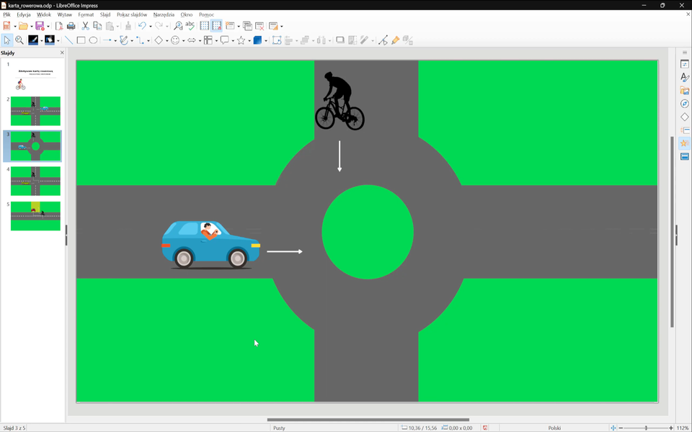The image size is (692, 432).
Task: Click the Cut scissors icon
Action: click(85, 26)
